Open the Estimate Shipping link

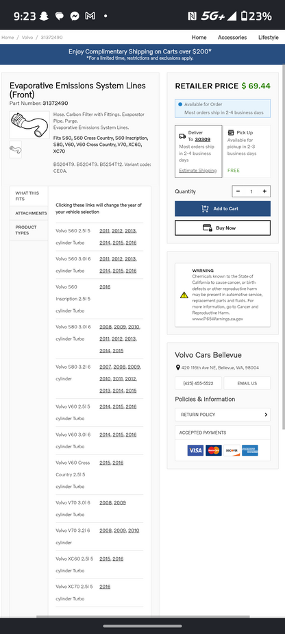(198, 171)
